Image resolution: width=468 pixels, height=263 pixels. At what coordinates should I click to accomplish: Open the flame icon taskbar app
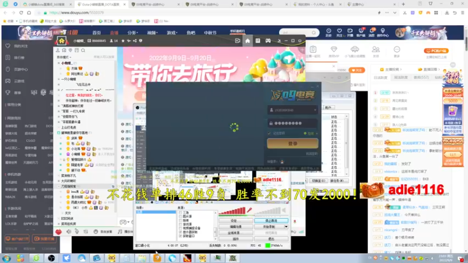[187, 258]
